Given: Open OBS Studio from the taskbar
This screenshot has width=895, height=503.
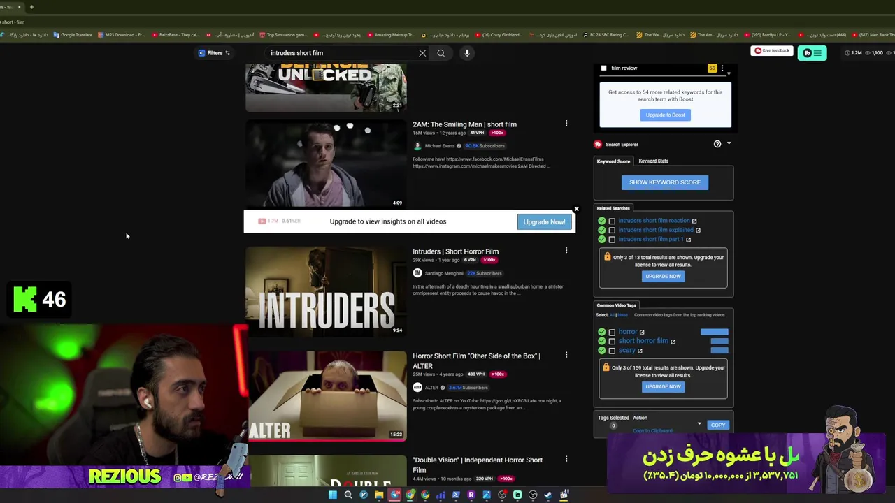Looking at the screenshot, I should point(533,495).
